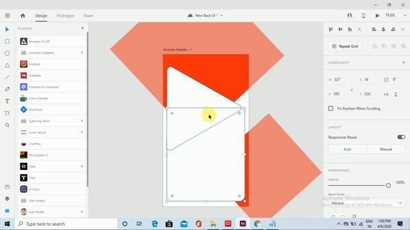Select the Android Mobile – 1 artboard title

tap(177, 50)
